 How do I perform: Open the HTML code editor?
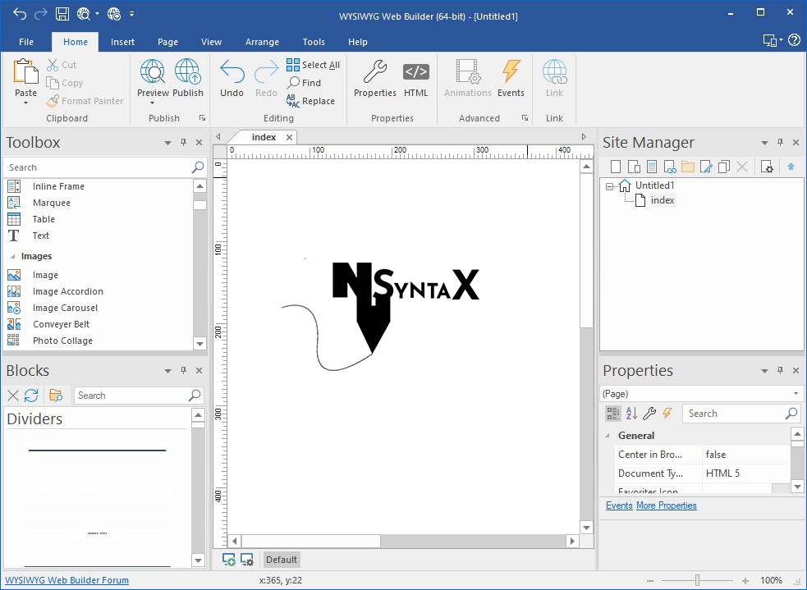[x=416, y=78]
